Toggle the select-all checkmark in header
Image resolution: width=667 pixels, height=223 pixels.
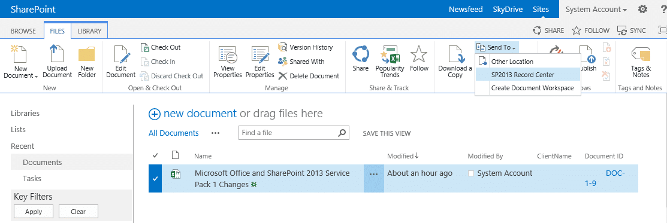[x=155, y=156]
